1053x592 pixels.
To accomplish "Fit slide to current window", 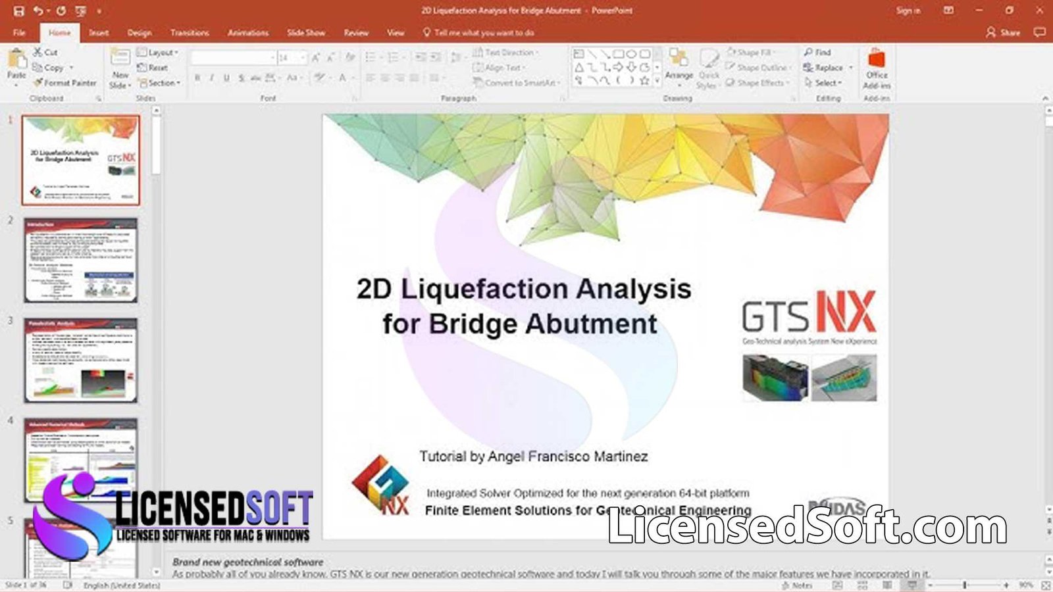I will (x=1046, y=585).
